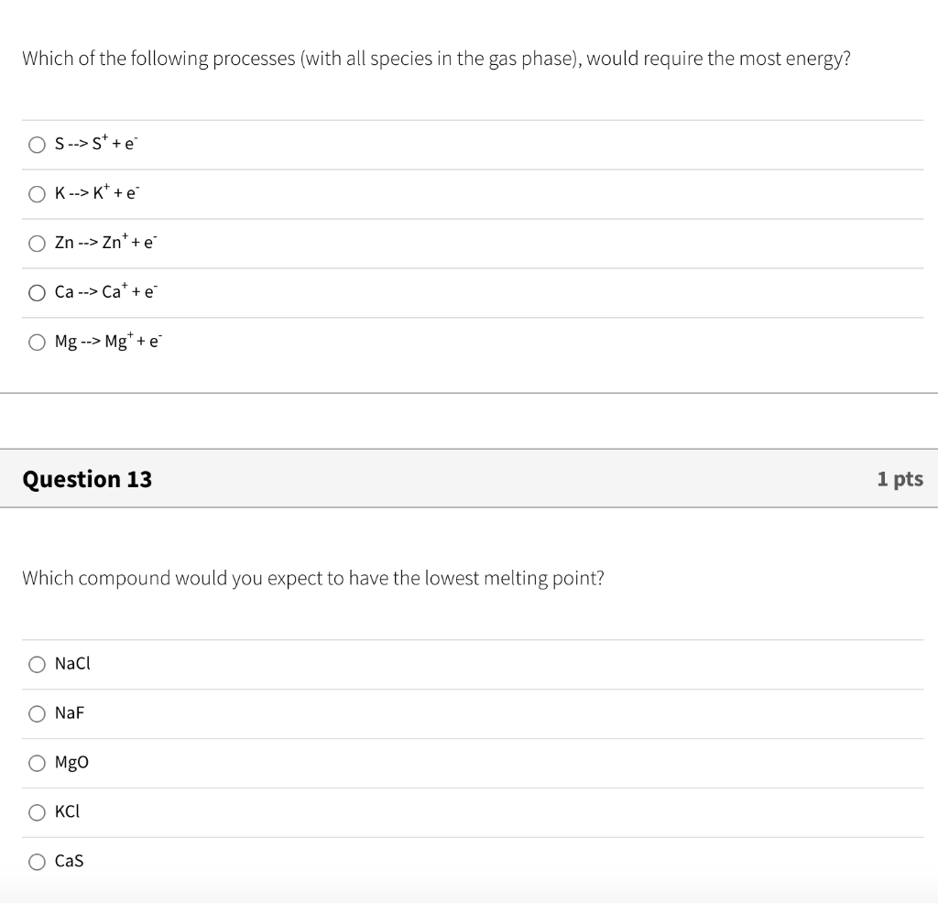Viewport: 938px width, 903px height.
Task: Click the NaCl answer label text
Action: point(72,663)
